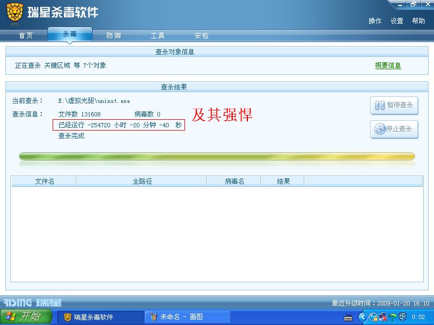Screen dimensions: 434x325
Task: Select the 杀毒 tab
Action: tap(70, 34)
